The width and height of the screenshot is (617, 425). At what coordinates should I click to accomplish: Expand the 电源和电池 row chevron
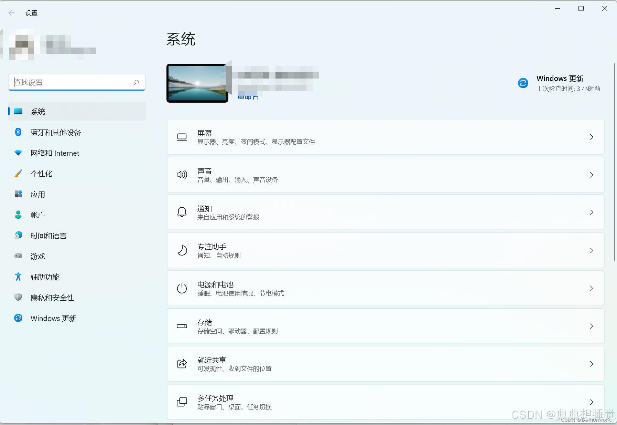pos(592,289)
